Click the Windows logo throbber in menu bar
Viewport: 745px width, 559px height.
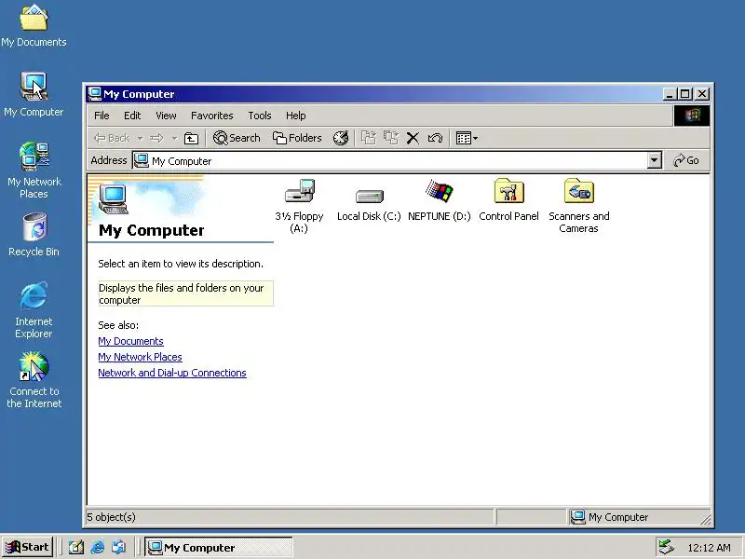point(692,116)
